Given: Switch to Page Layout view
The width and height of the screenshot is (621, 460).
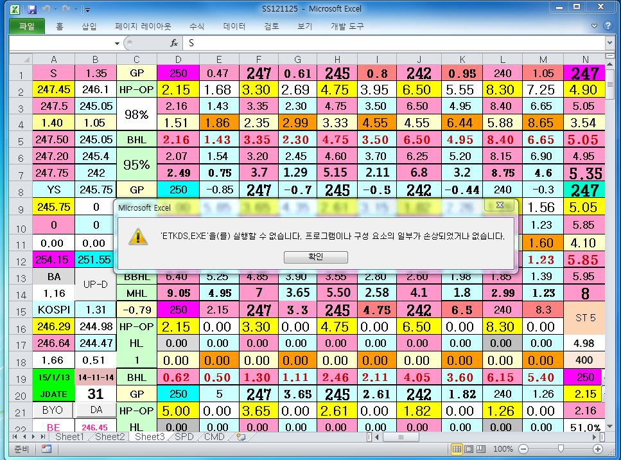Looking at the screenshot, I should click(468, 449).
